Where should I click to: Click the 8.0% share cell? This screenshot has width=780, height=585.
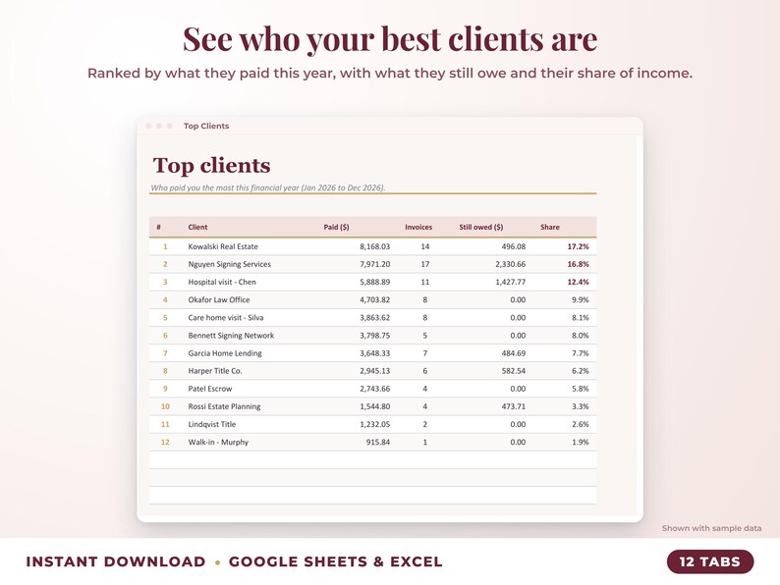tap(580, 336)
